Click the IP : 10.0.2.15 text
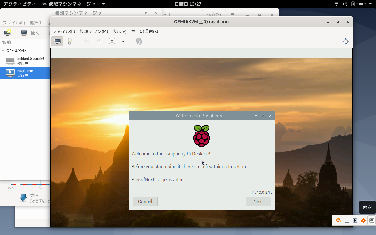Image resolution: width=376 pixels, height=235 pixels. (261, 192)
